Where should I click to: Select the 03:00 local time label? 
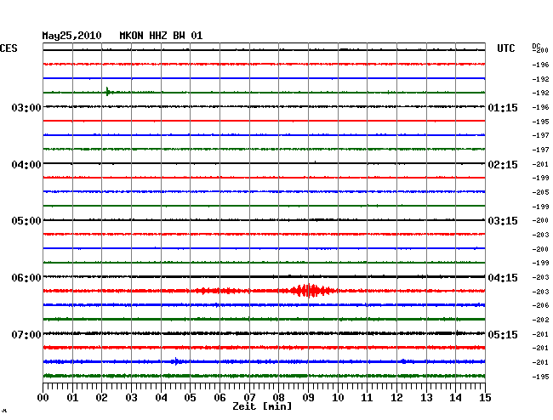click(26, 107)
